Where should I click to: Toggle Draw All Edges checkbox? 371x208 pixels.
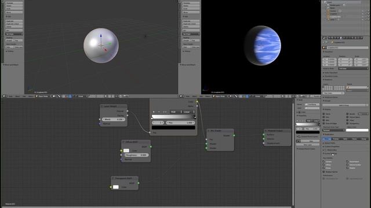(x=323, y=123)
